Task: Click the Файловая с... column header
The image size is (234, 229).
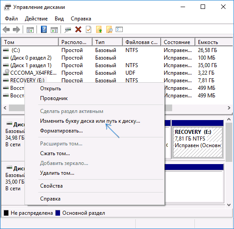Action: click(141, 42)
